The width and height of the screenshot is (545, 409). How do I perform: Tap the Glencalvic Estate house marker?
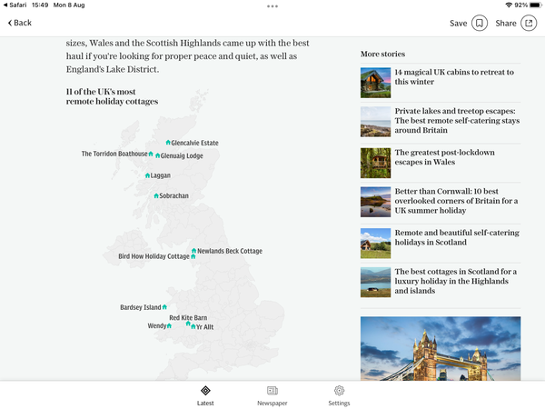[x=168, y=143]
